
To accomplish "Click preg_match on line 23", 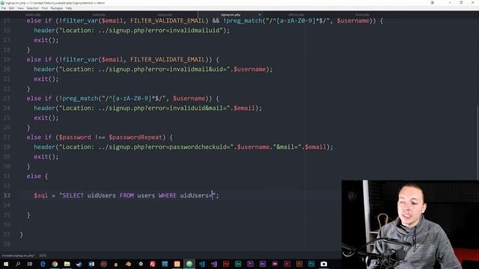I will coord(80,99).
